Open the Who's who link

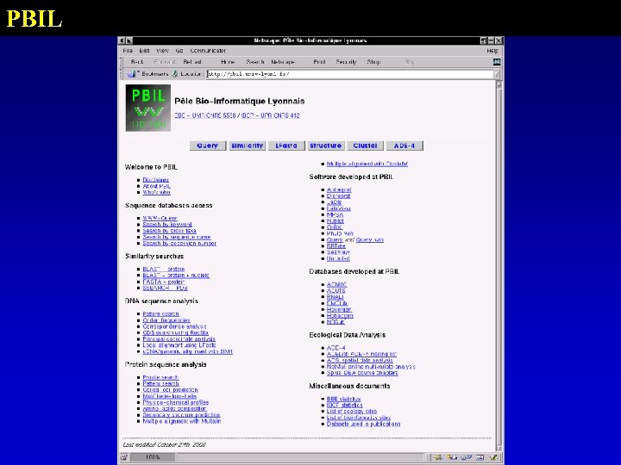coord(156,192)
